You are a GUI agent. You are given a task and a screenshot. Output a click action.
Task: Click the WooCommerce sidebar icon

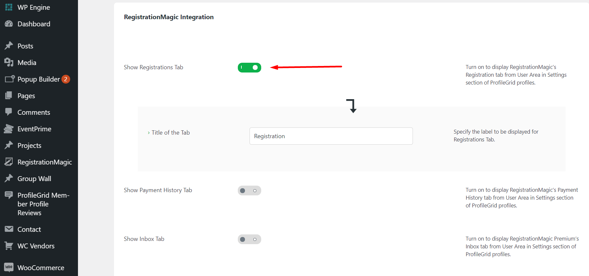(9, 267)
